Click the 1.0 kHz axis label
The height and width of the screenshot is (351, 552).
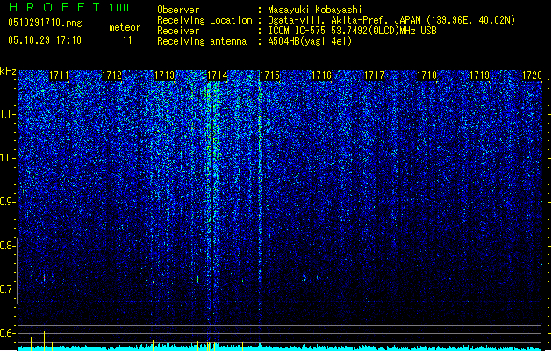coord(7,158)
